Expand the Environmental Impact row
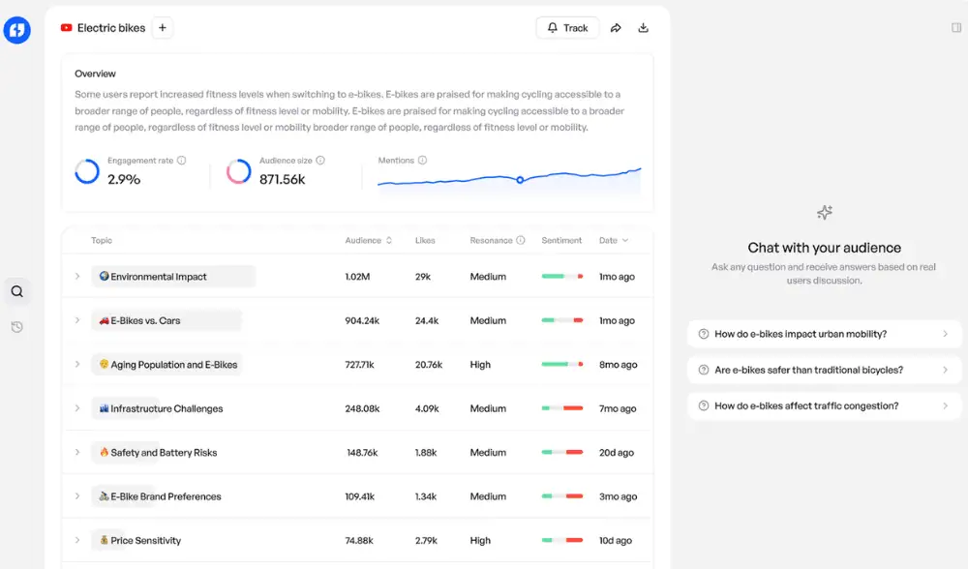 tap(77, 277)
